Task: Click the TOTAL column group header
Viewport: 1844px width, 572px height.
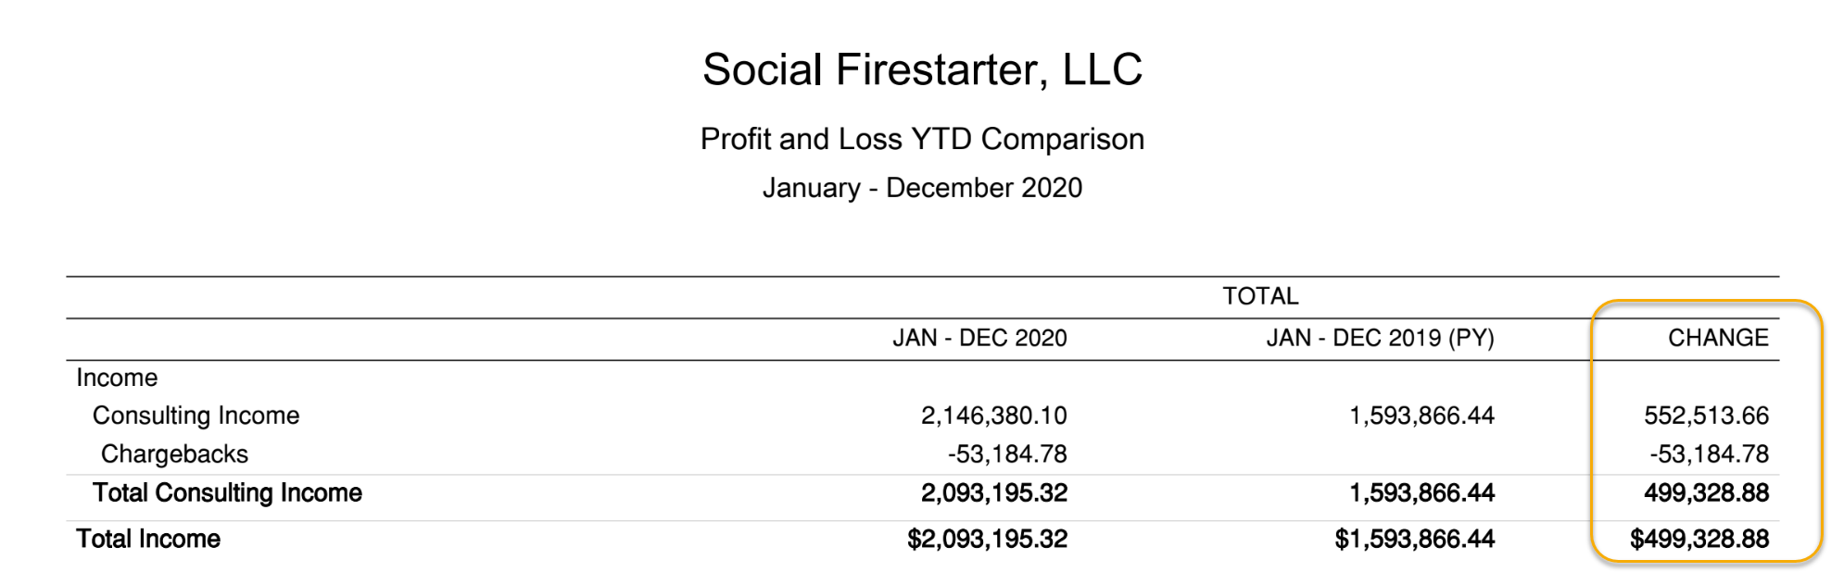Action: tap(1260, 296)
